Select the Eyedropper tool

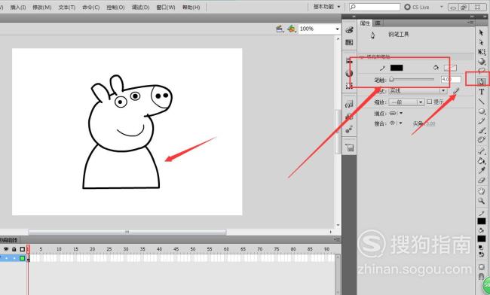click(x=482, y=171)
